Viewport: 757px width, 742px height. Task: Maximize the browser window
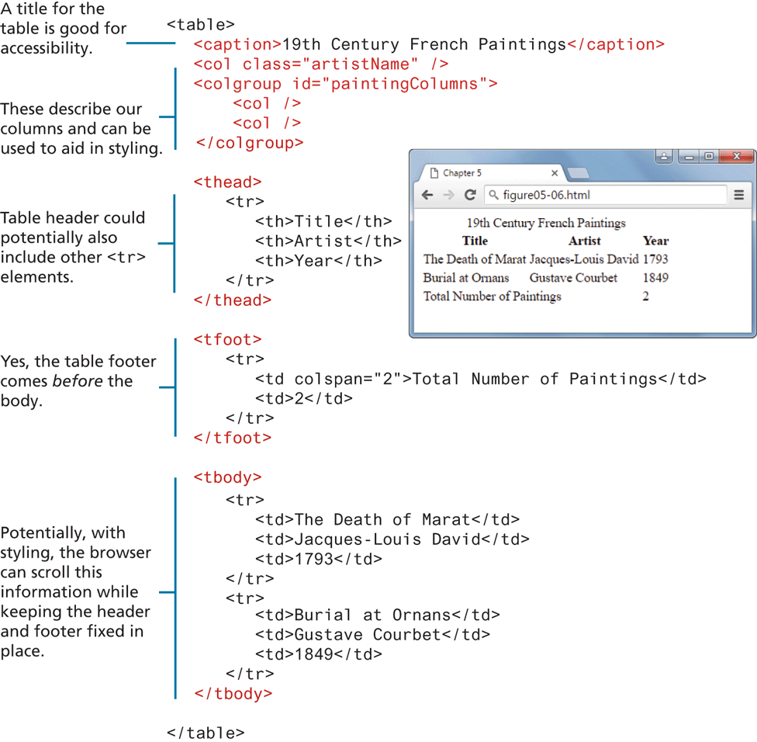click(709, 157)
